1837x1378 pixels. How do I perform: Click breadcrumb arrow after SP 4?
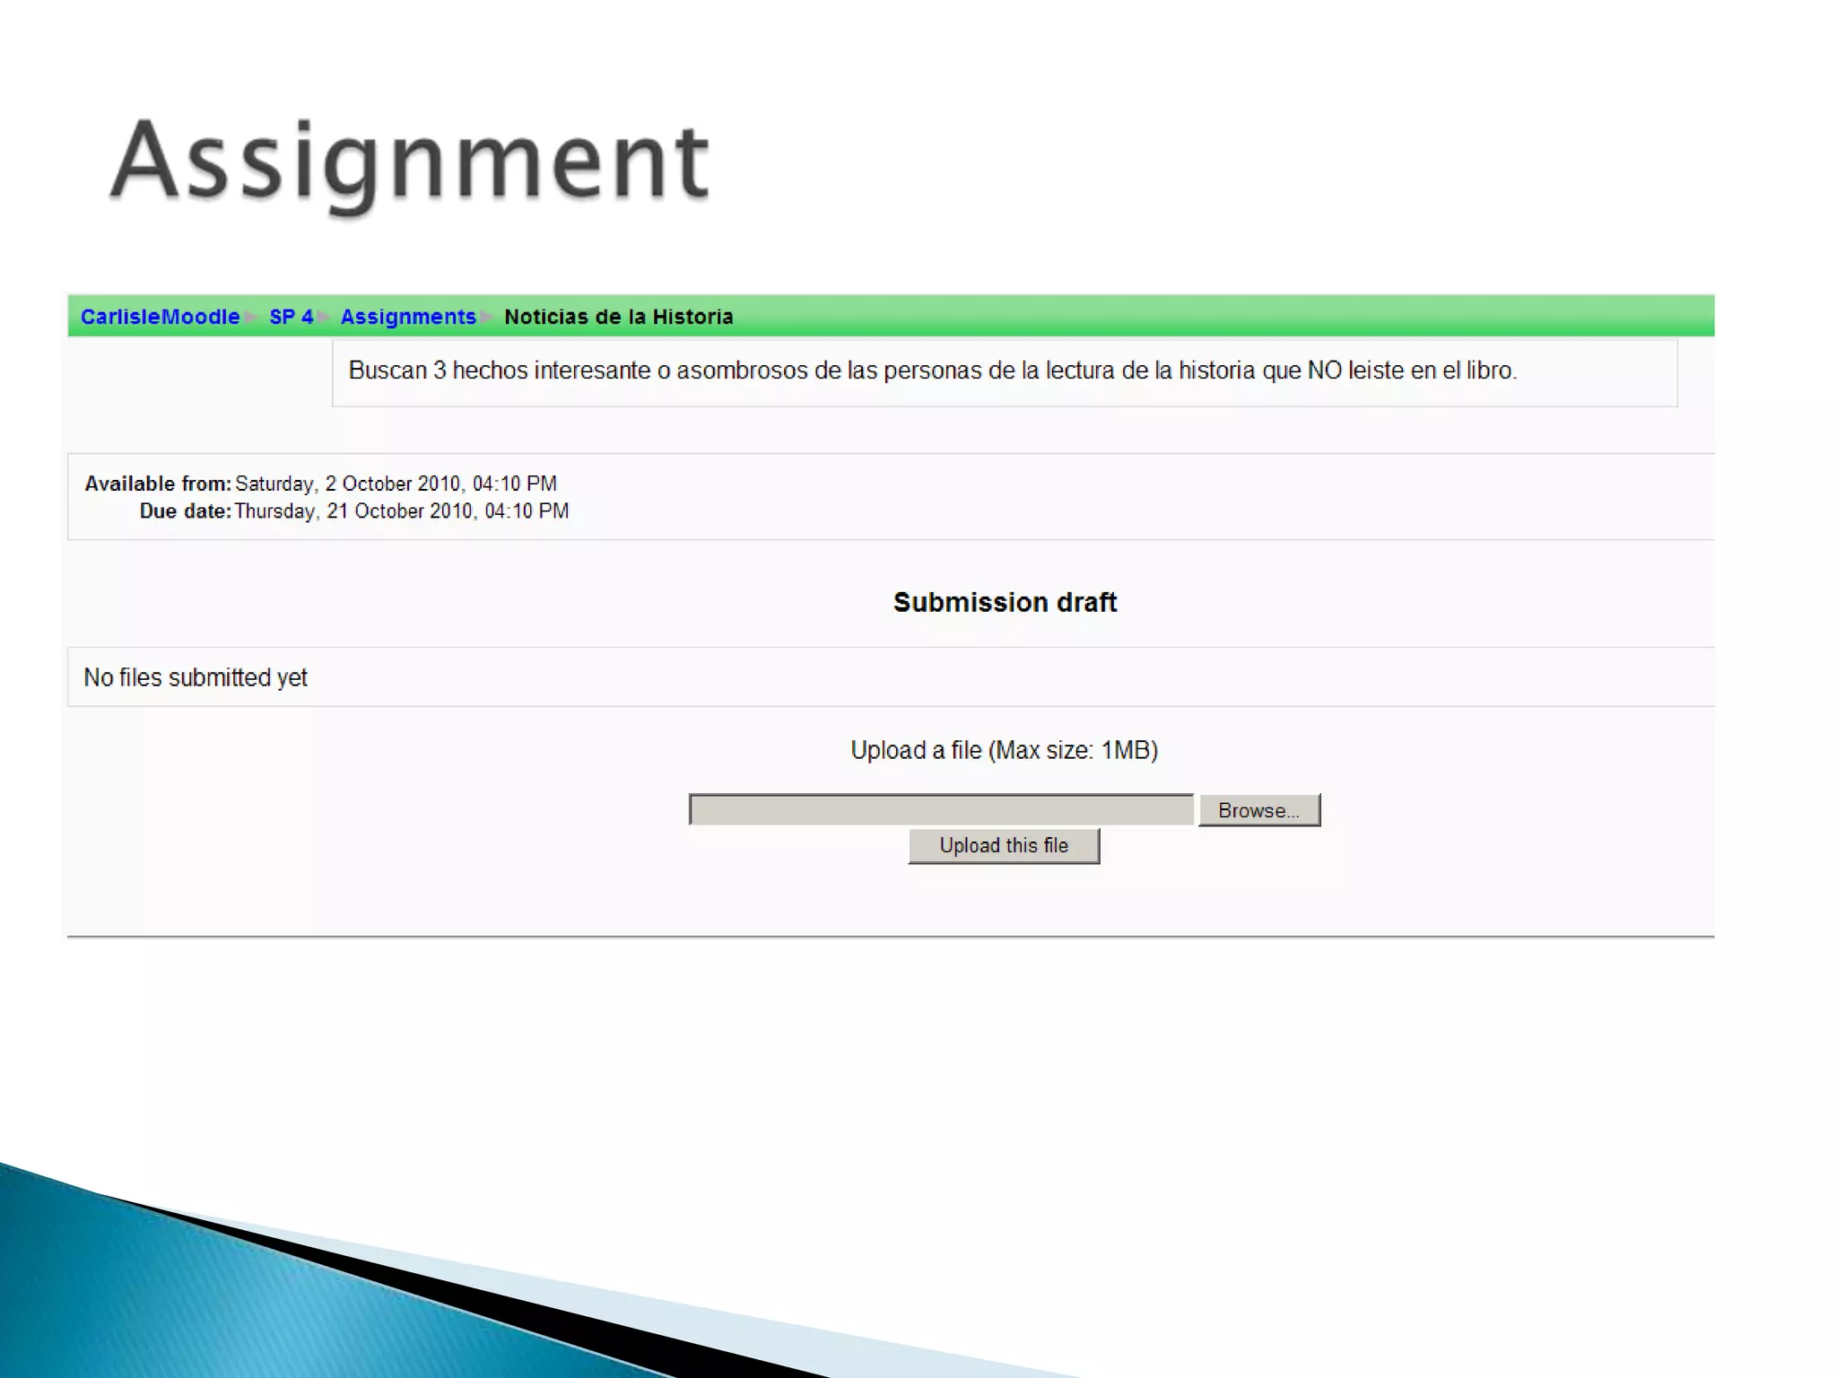(325, 317)
